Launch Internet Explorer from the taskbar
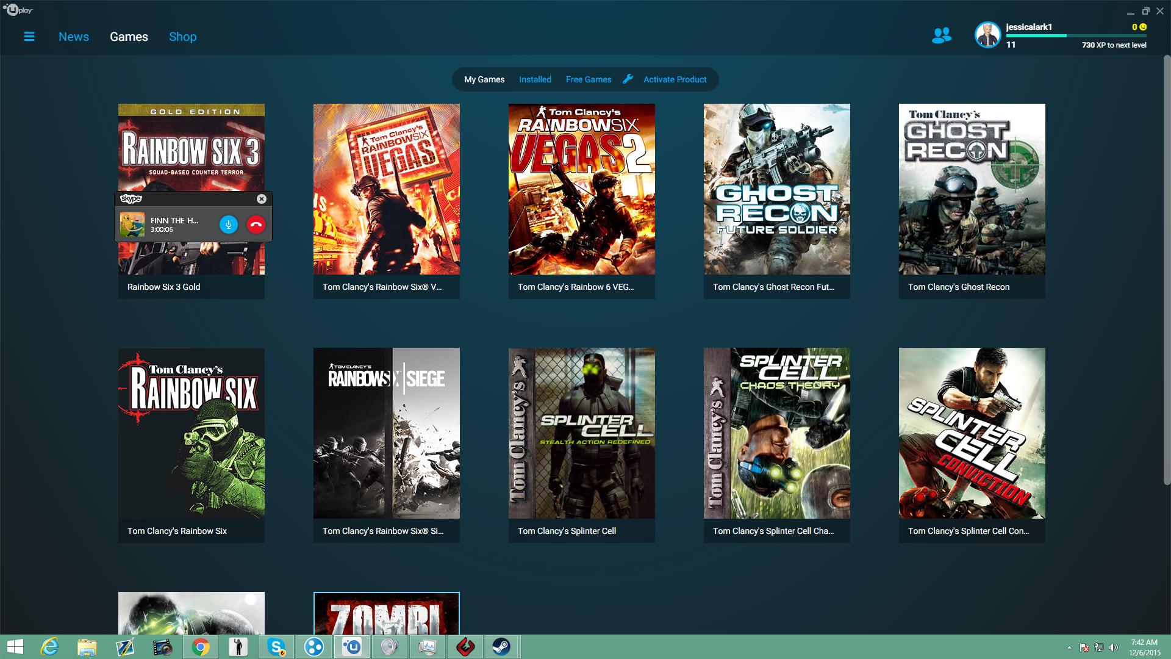The image size is (1171, 659). click(x=49, y=647)
